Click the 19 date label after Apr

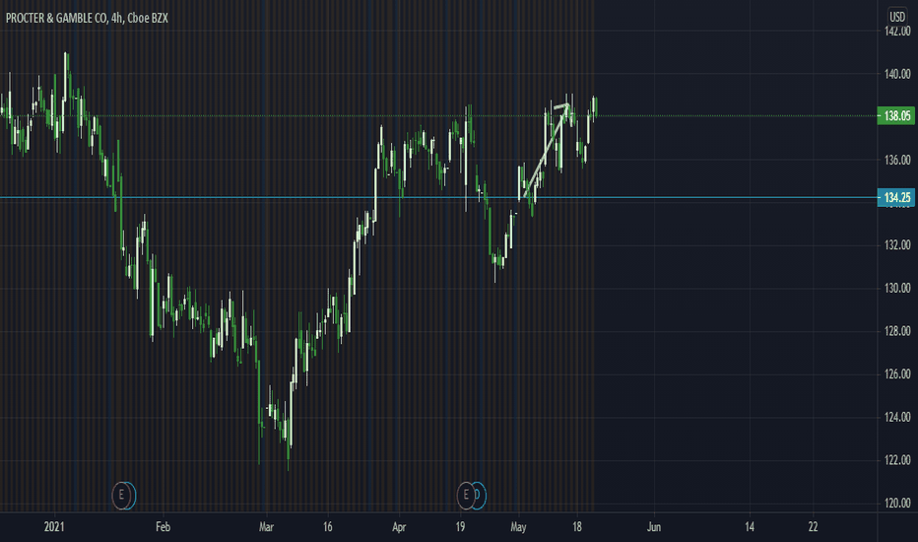pyautogui.click(x=460, y=527)
